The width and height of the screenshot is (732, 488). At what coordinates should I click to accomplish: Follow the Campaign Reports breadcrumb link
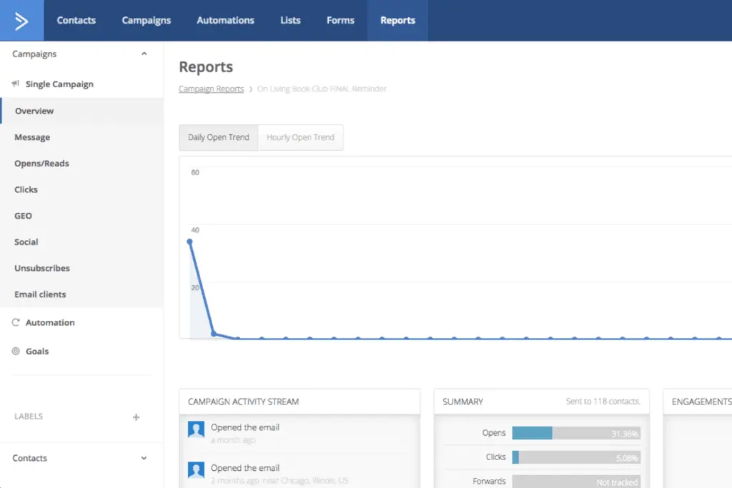[x=211, y=89]
